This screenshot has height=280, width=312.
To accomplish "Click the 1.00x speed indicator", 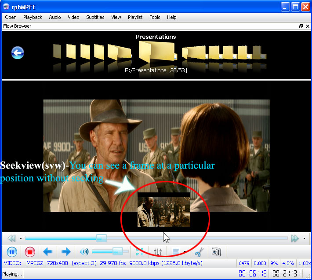I will 305,263.
